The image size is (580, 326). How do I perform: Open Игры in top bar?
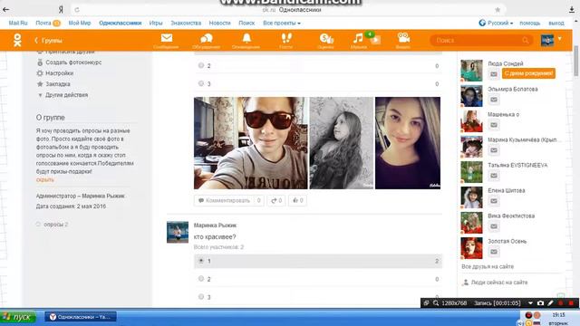pos(156,23)
